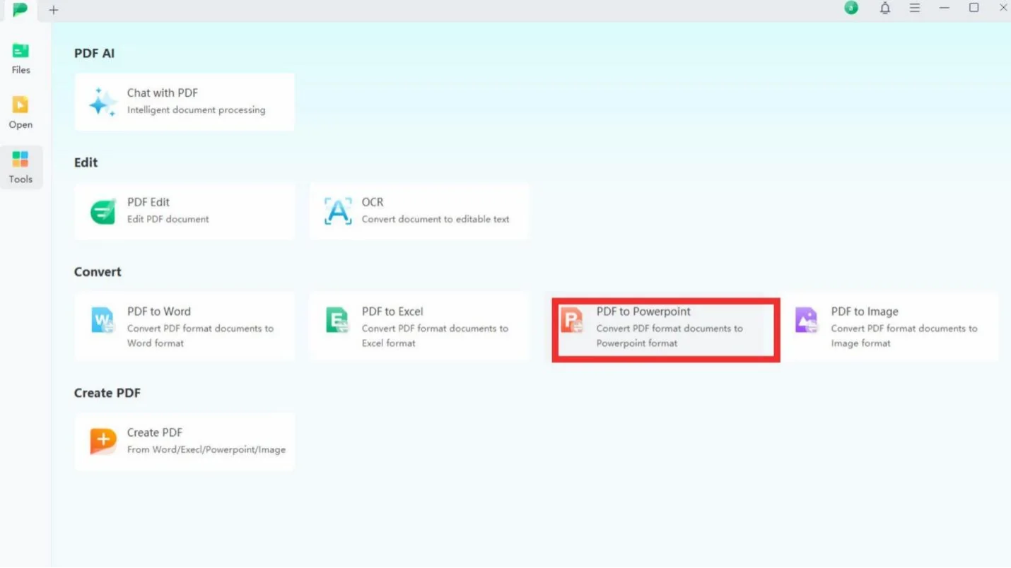Click 'Intelligent document processing' text
The image size is (1011, 568).
tap(197, 110)
